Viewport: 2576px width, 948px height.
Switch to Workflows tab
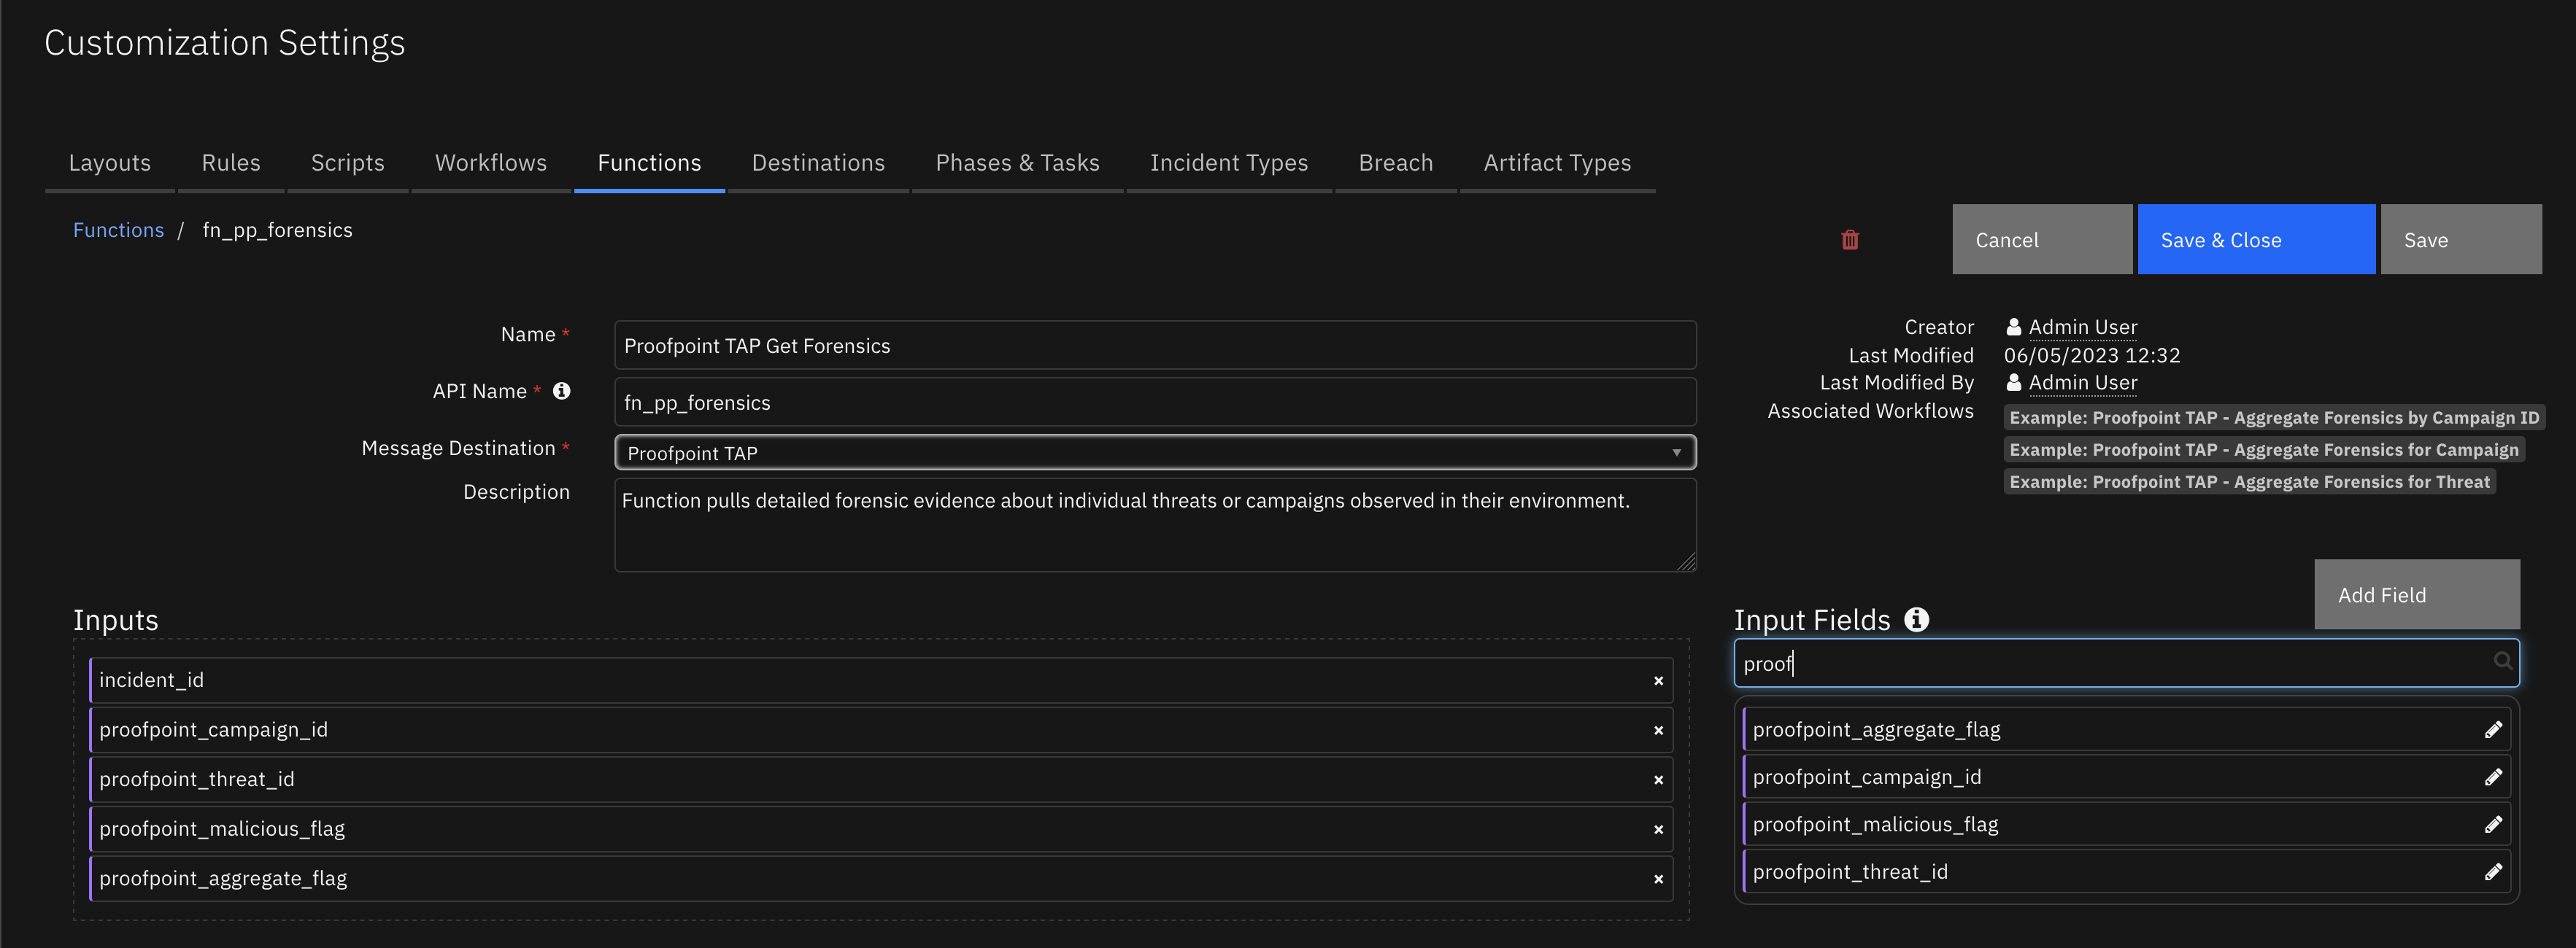491,163
